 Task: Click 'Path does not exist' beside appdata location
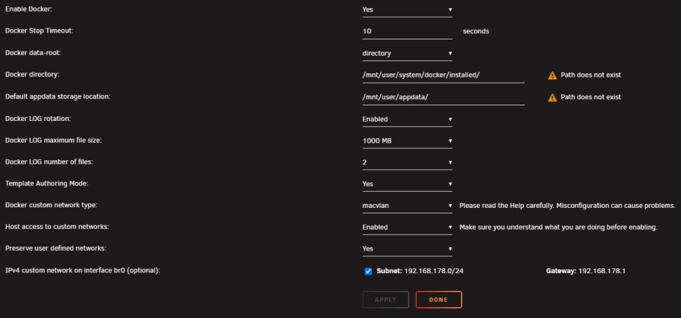[x=590, y=97]
